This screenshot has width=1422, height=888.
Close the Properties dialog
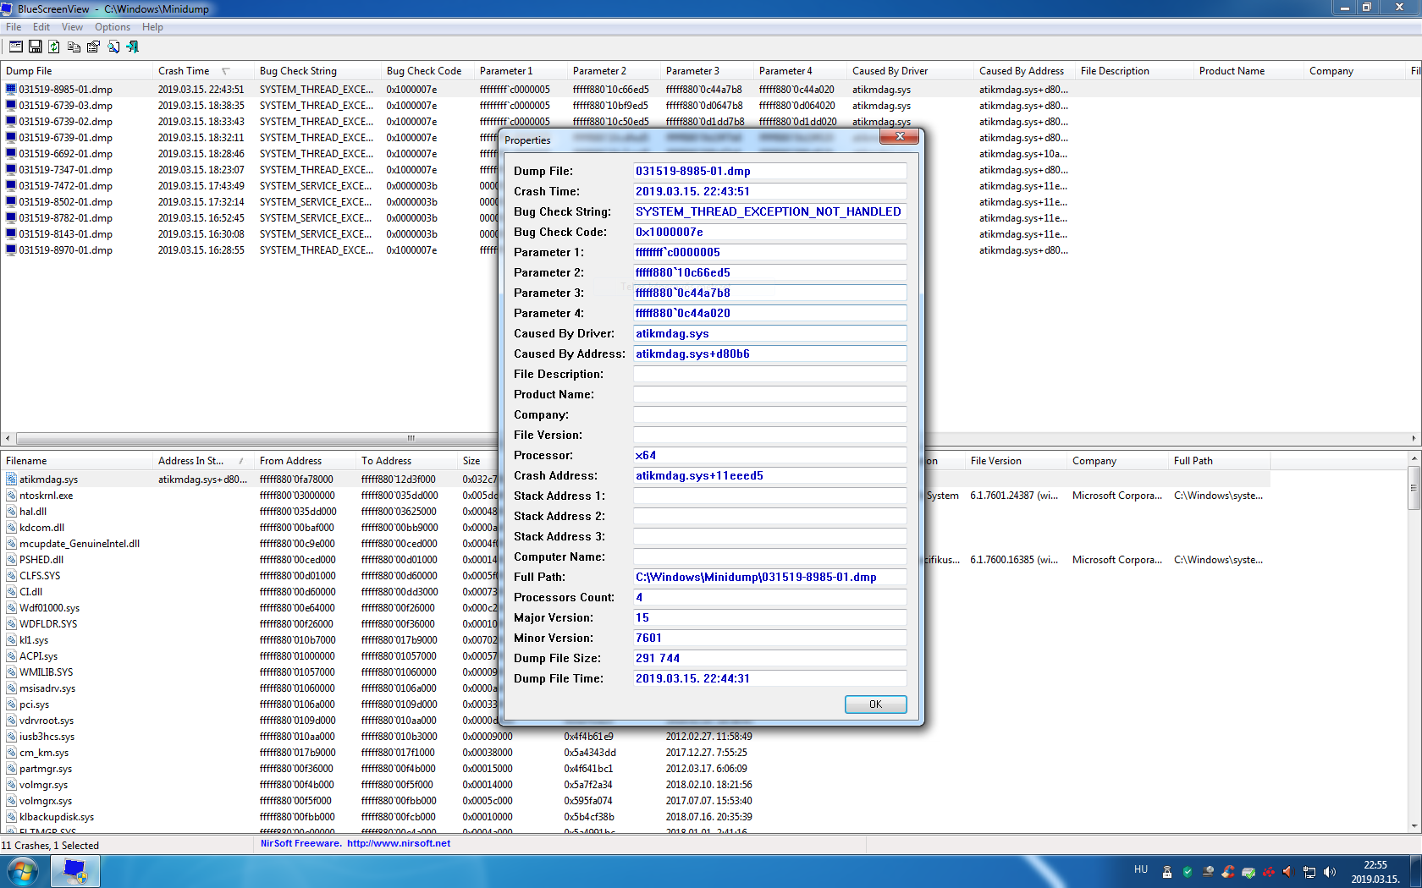point(900,136)
